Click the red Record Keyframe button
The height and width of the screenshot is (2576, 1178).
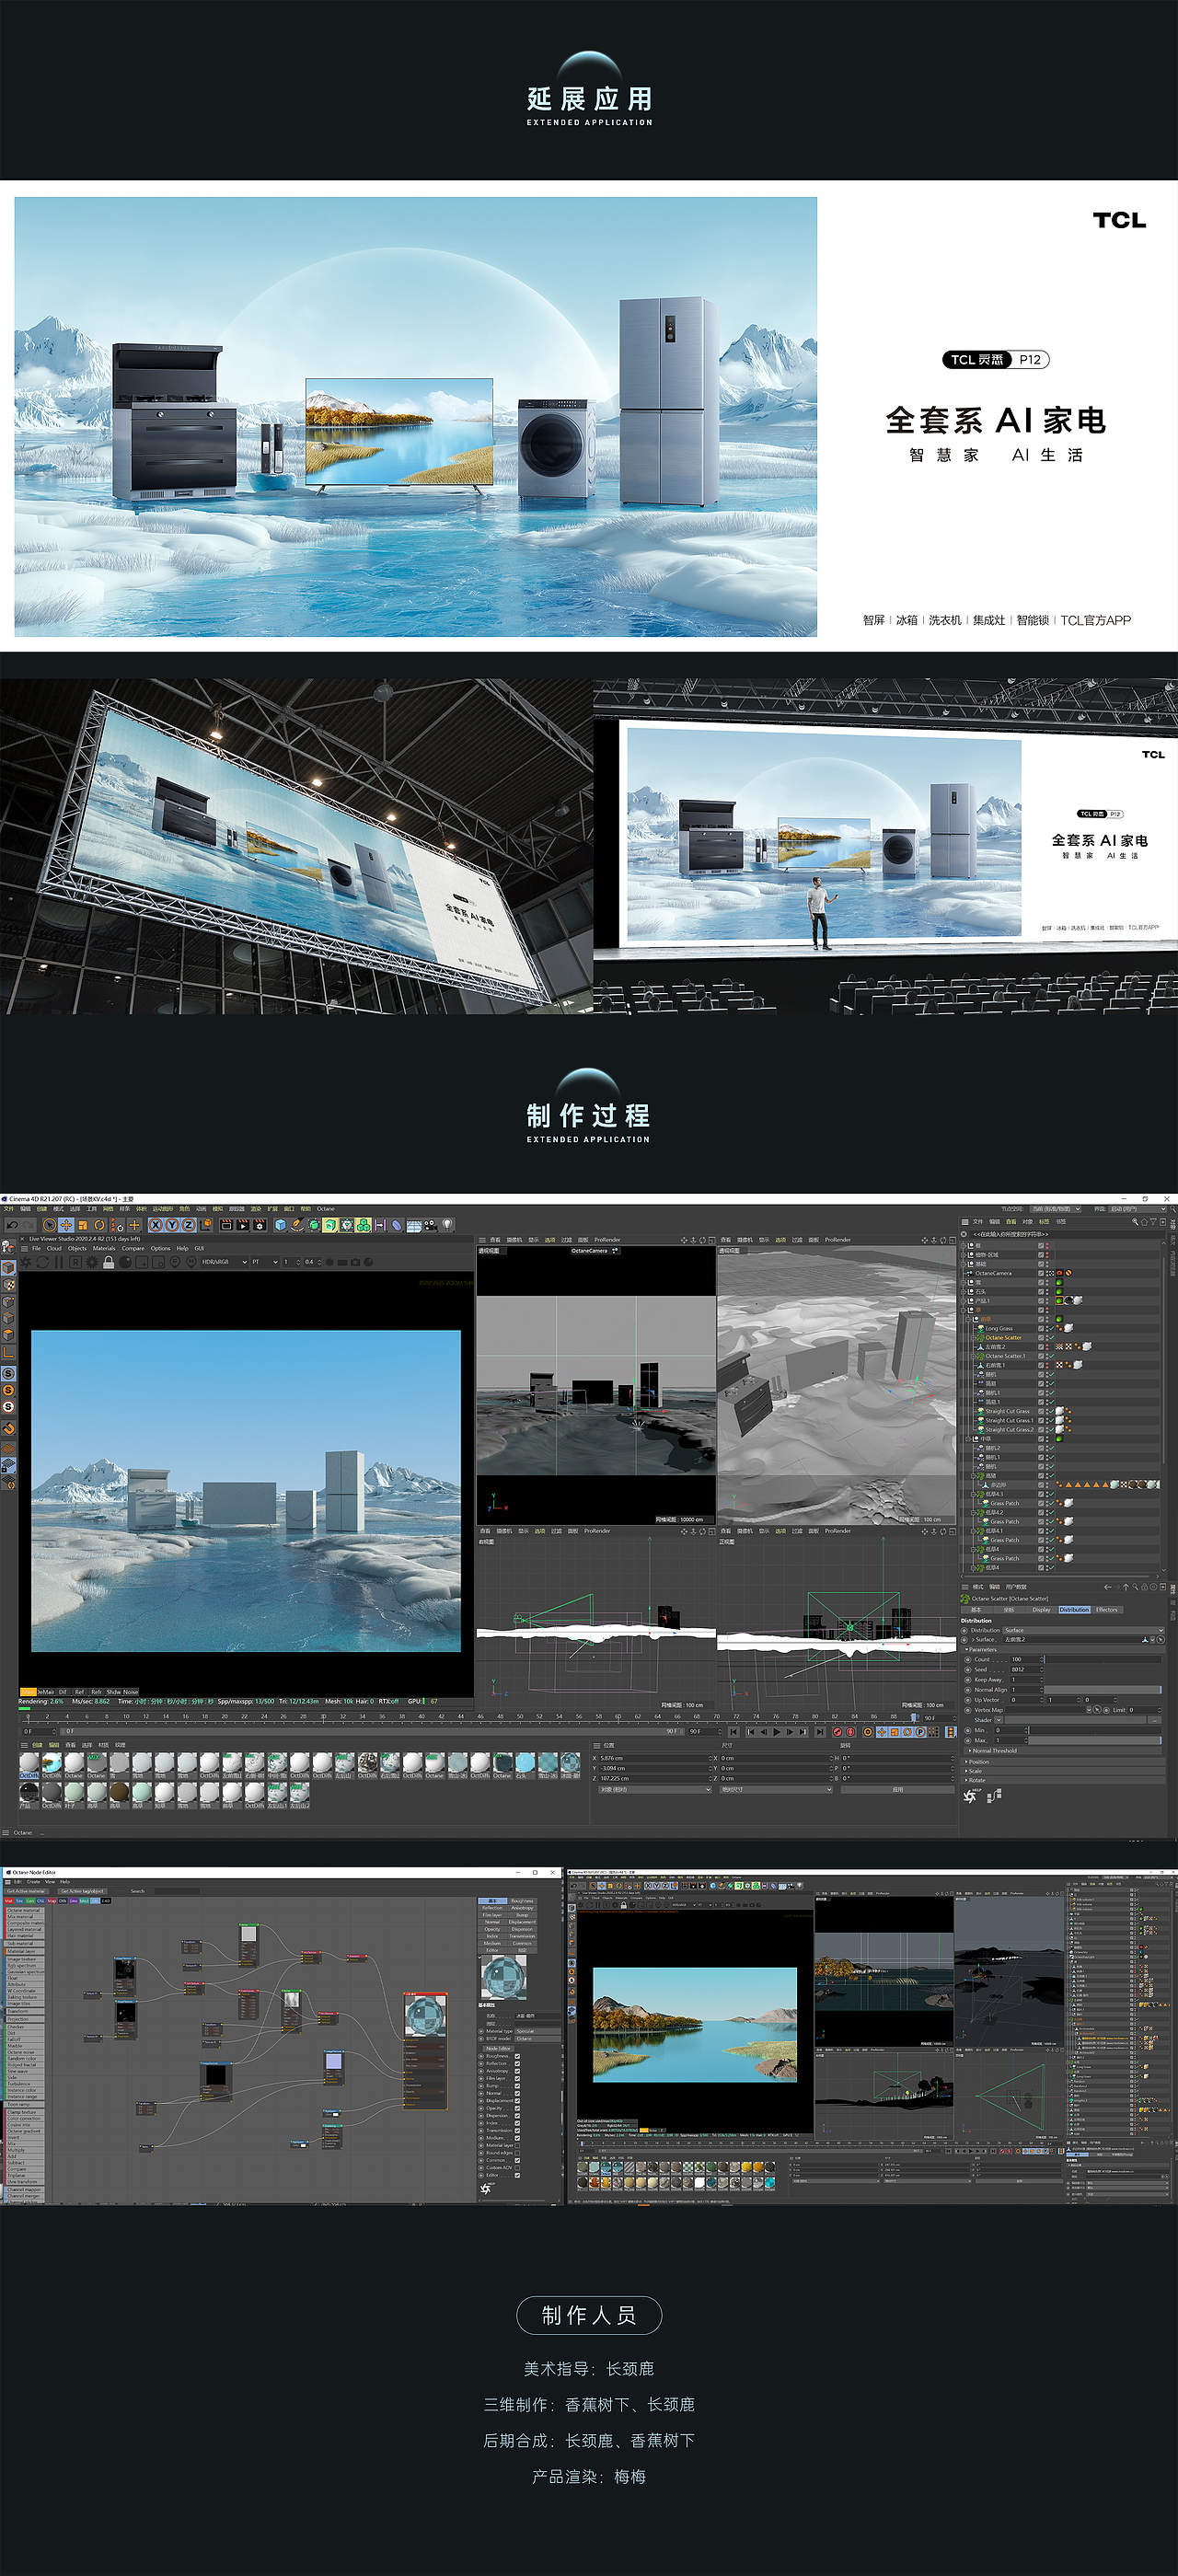pyautogui.click(x=837, y=1733)
